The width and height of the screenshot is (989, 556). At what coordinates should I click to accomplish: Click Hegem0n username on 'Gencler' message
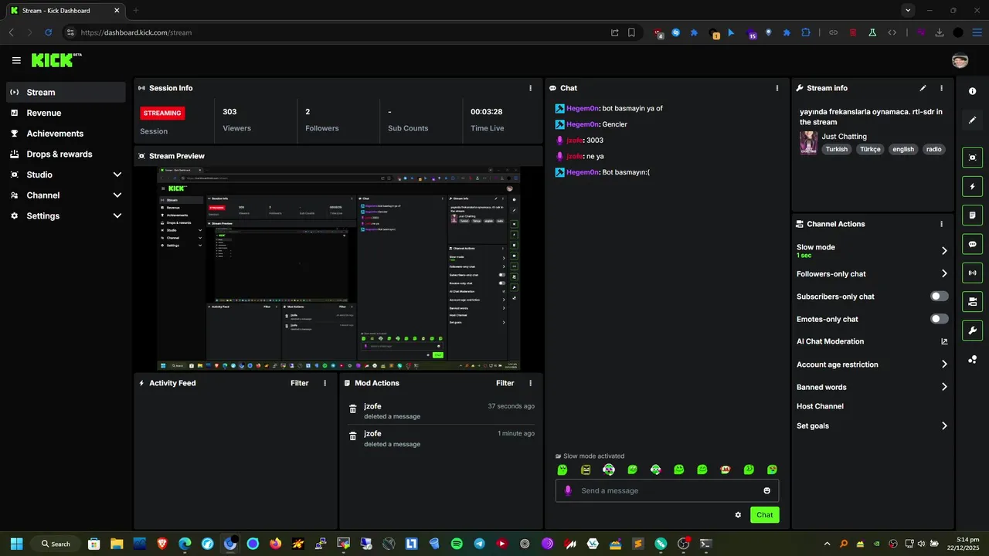pos(583,124)
